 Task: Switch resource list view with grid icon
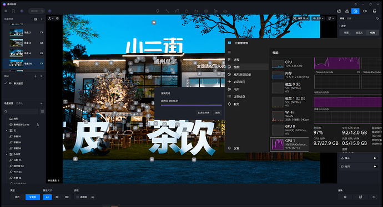click(x=42, y=112)
